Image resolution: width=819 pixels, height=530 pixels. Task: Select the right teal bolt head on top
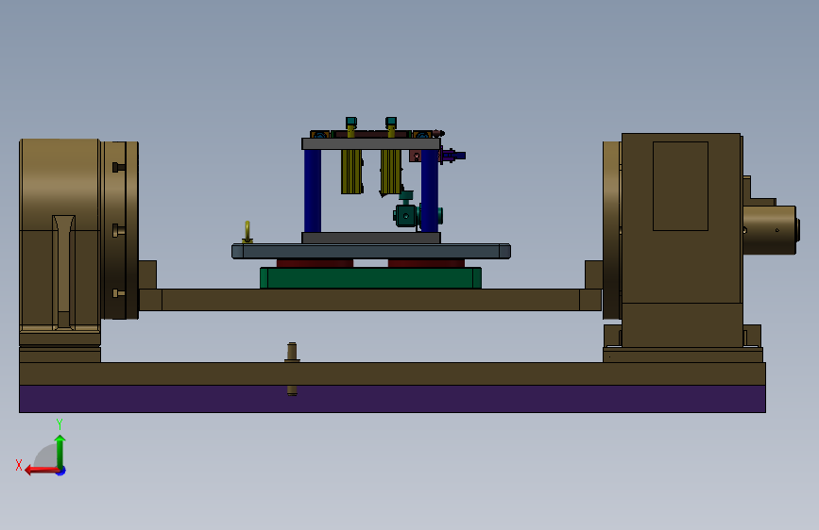391,122
